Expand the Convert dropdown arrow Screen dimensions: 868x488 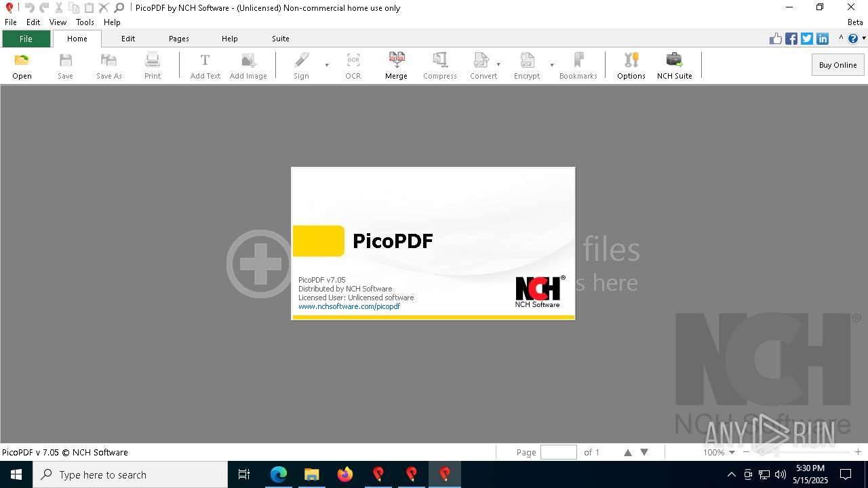(x=498, y=65)
